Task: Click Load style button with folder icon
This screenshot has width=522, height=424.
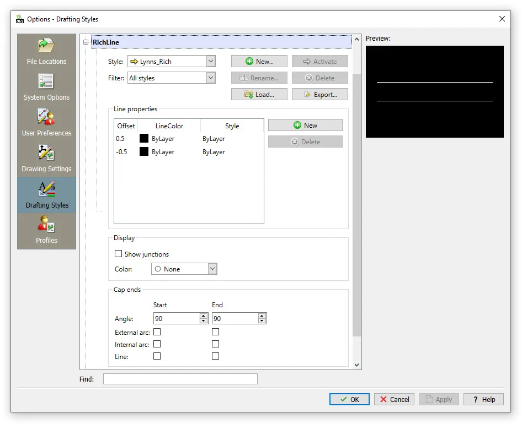Action: coord(259,95)
